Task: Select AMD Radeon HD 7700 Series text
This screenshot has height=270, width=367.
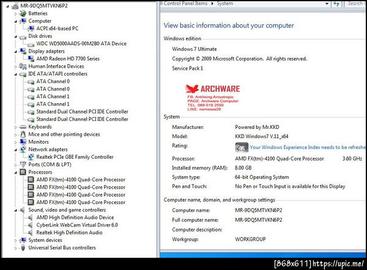Action: 68,59
